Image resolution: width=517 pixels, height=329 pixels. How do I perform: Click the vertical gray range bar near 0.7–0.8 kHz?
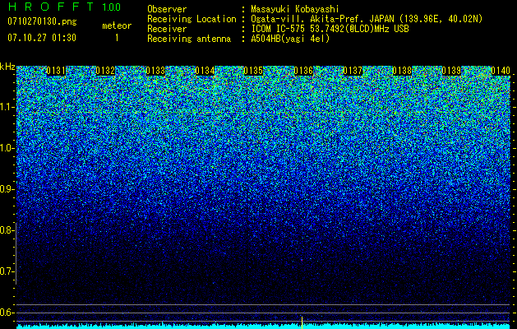pyautogui.click(x=16, y=253)
